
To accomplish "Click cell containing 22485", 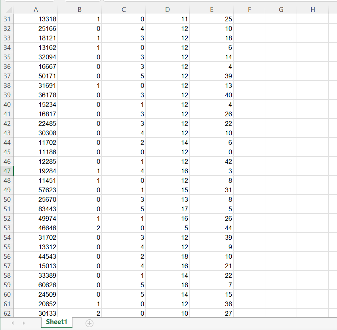I will [x=36, y=124].
